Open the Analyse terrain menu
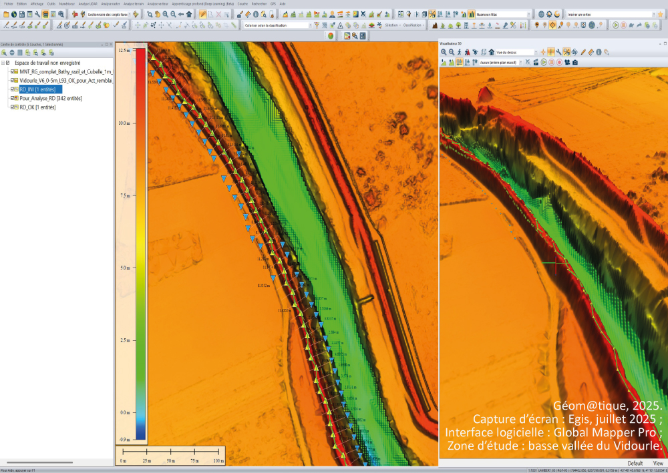Image resolution: width=668 pixels, height=473 pixels. click(x=133, y=3)
